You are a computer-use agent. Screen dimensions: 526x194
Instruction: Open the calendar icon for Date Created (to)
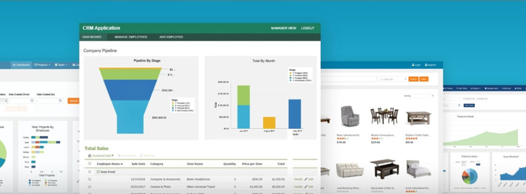click(x=60, y=100)
